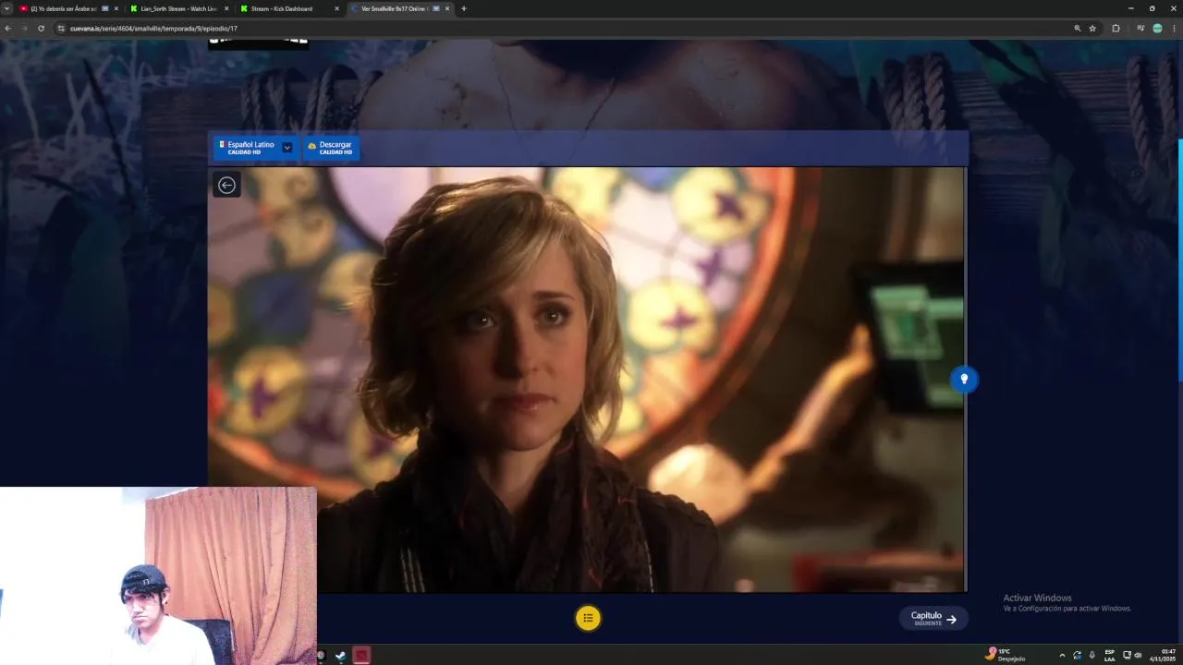Toggle the lights-off bulb button
This screenshot has height=665, width=1183.
(x=964, y=379)
